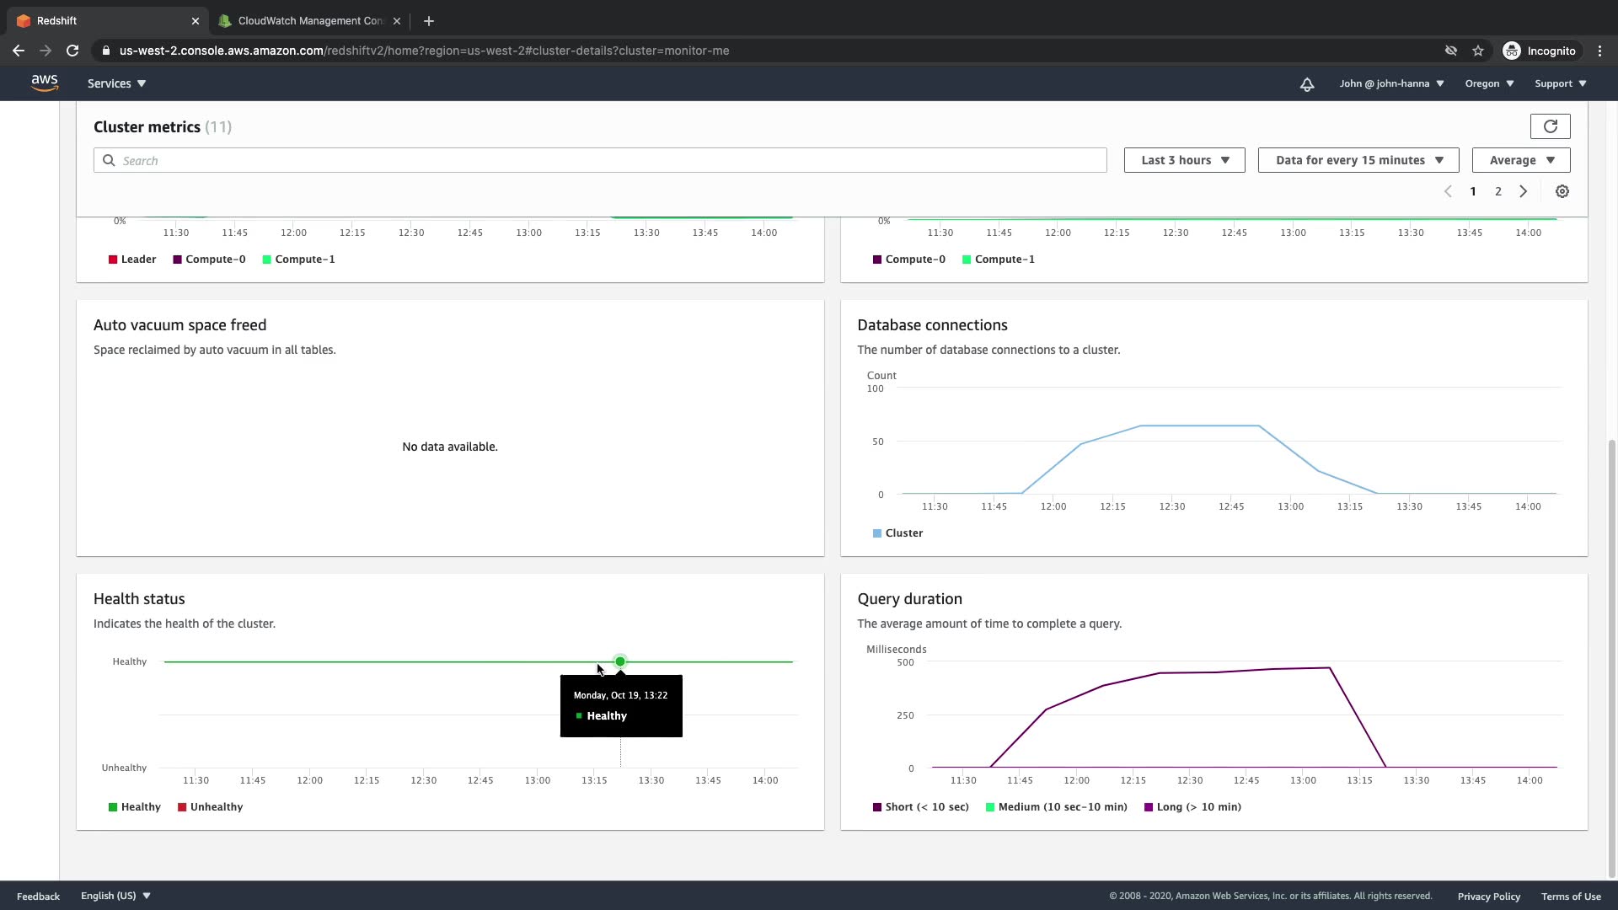1618x910 pixels.
Task: Open the Services menu
Action: (116, 83)
